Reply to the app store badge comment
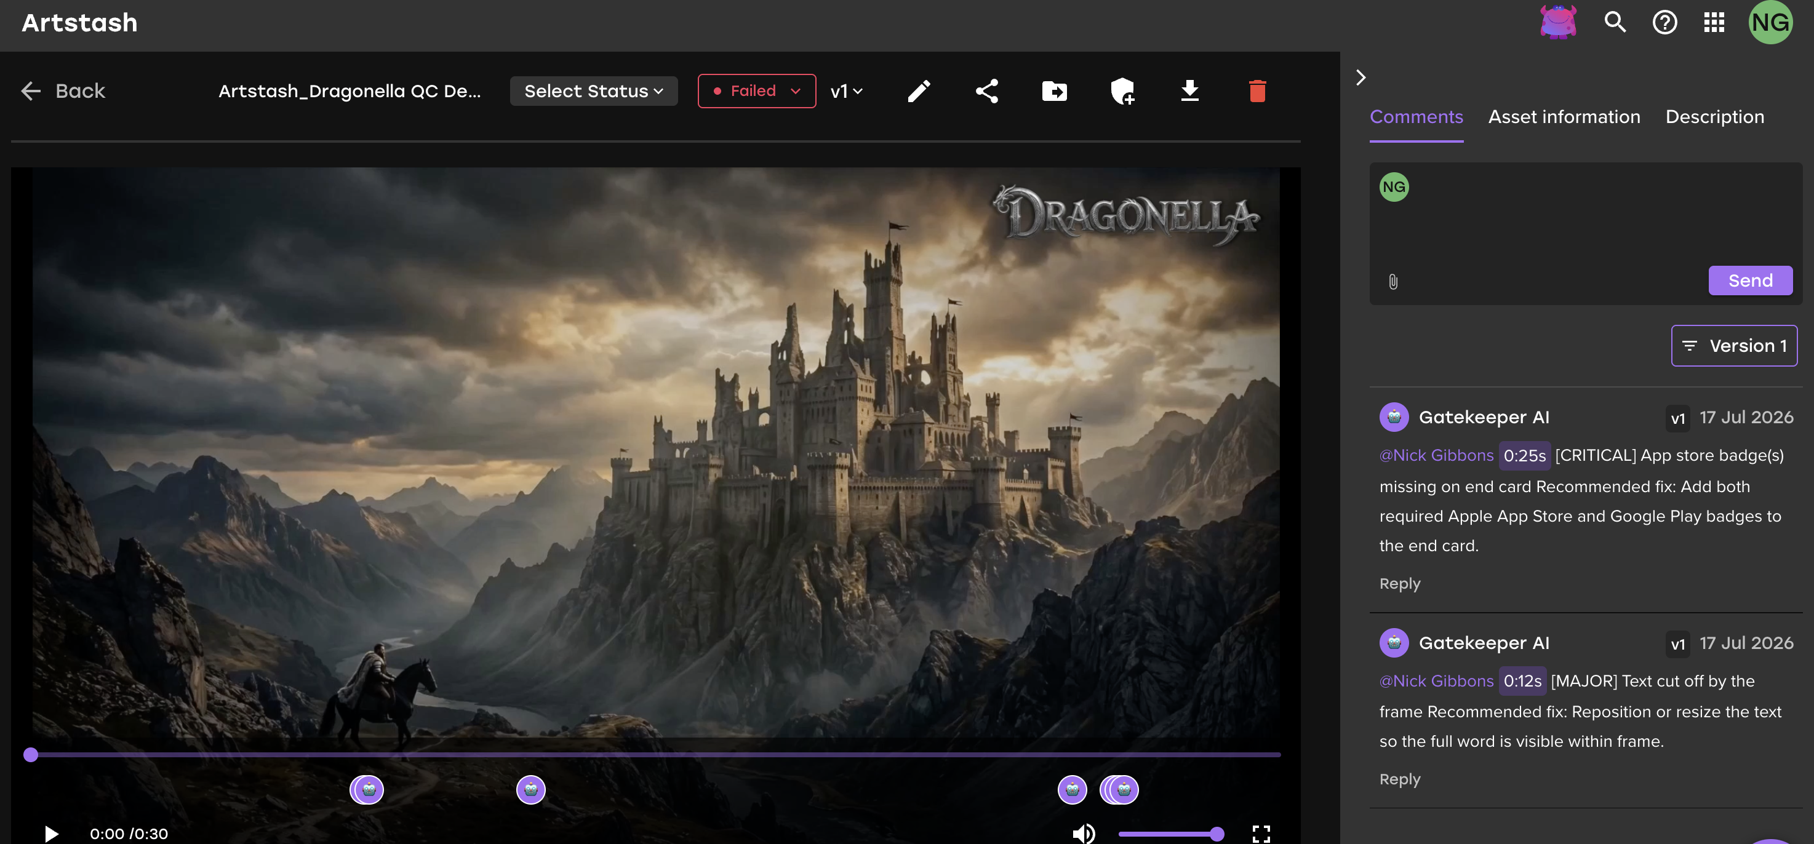The width and height of the screenshot is (1814, 844). [1400, 584]
